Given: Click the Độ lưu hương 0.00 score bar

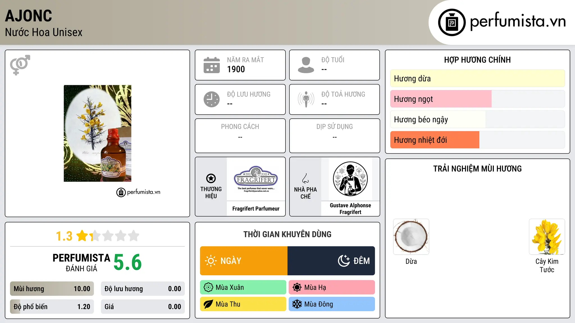Looking at the screenshot, I should coord(143,289).
